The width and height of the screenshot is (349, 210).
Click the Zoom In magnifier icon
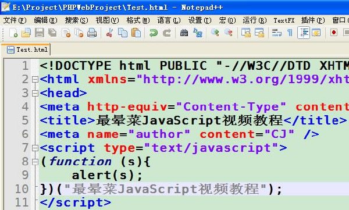click(x=215, y=33)
